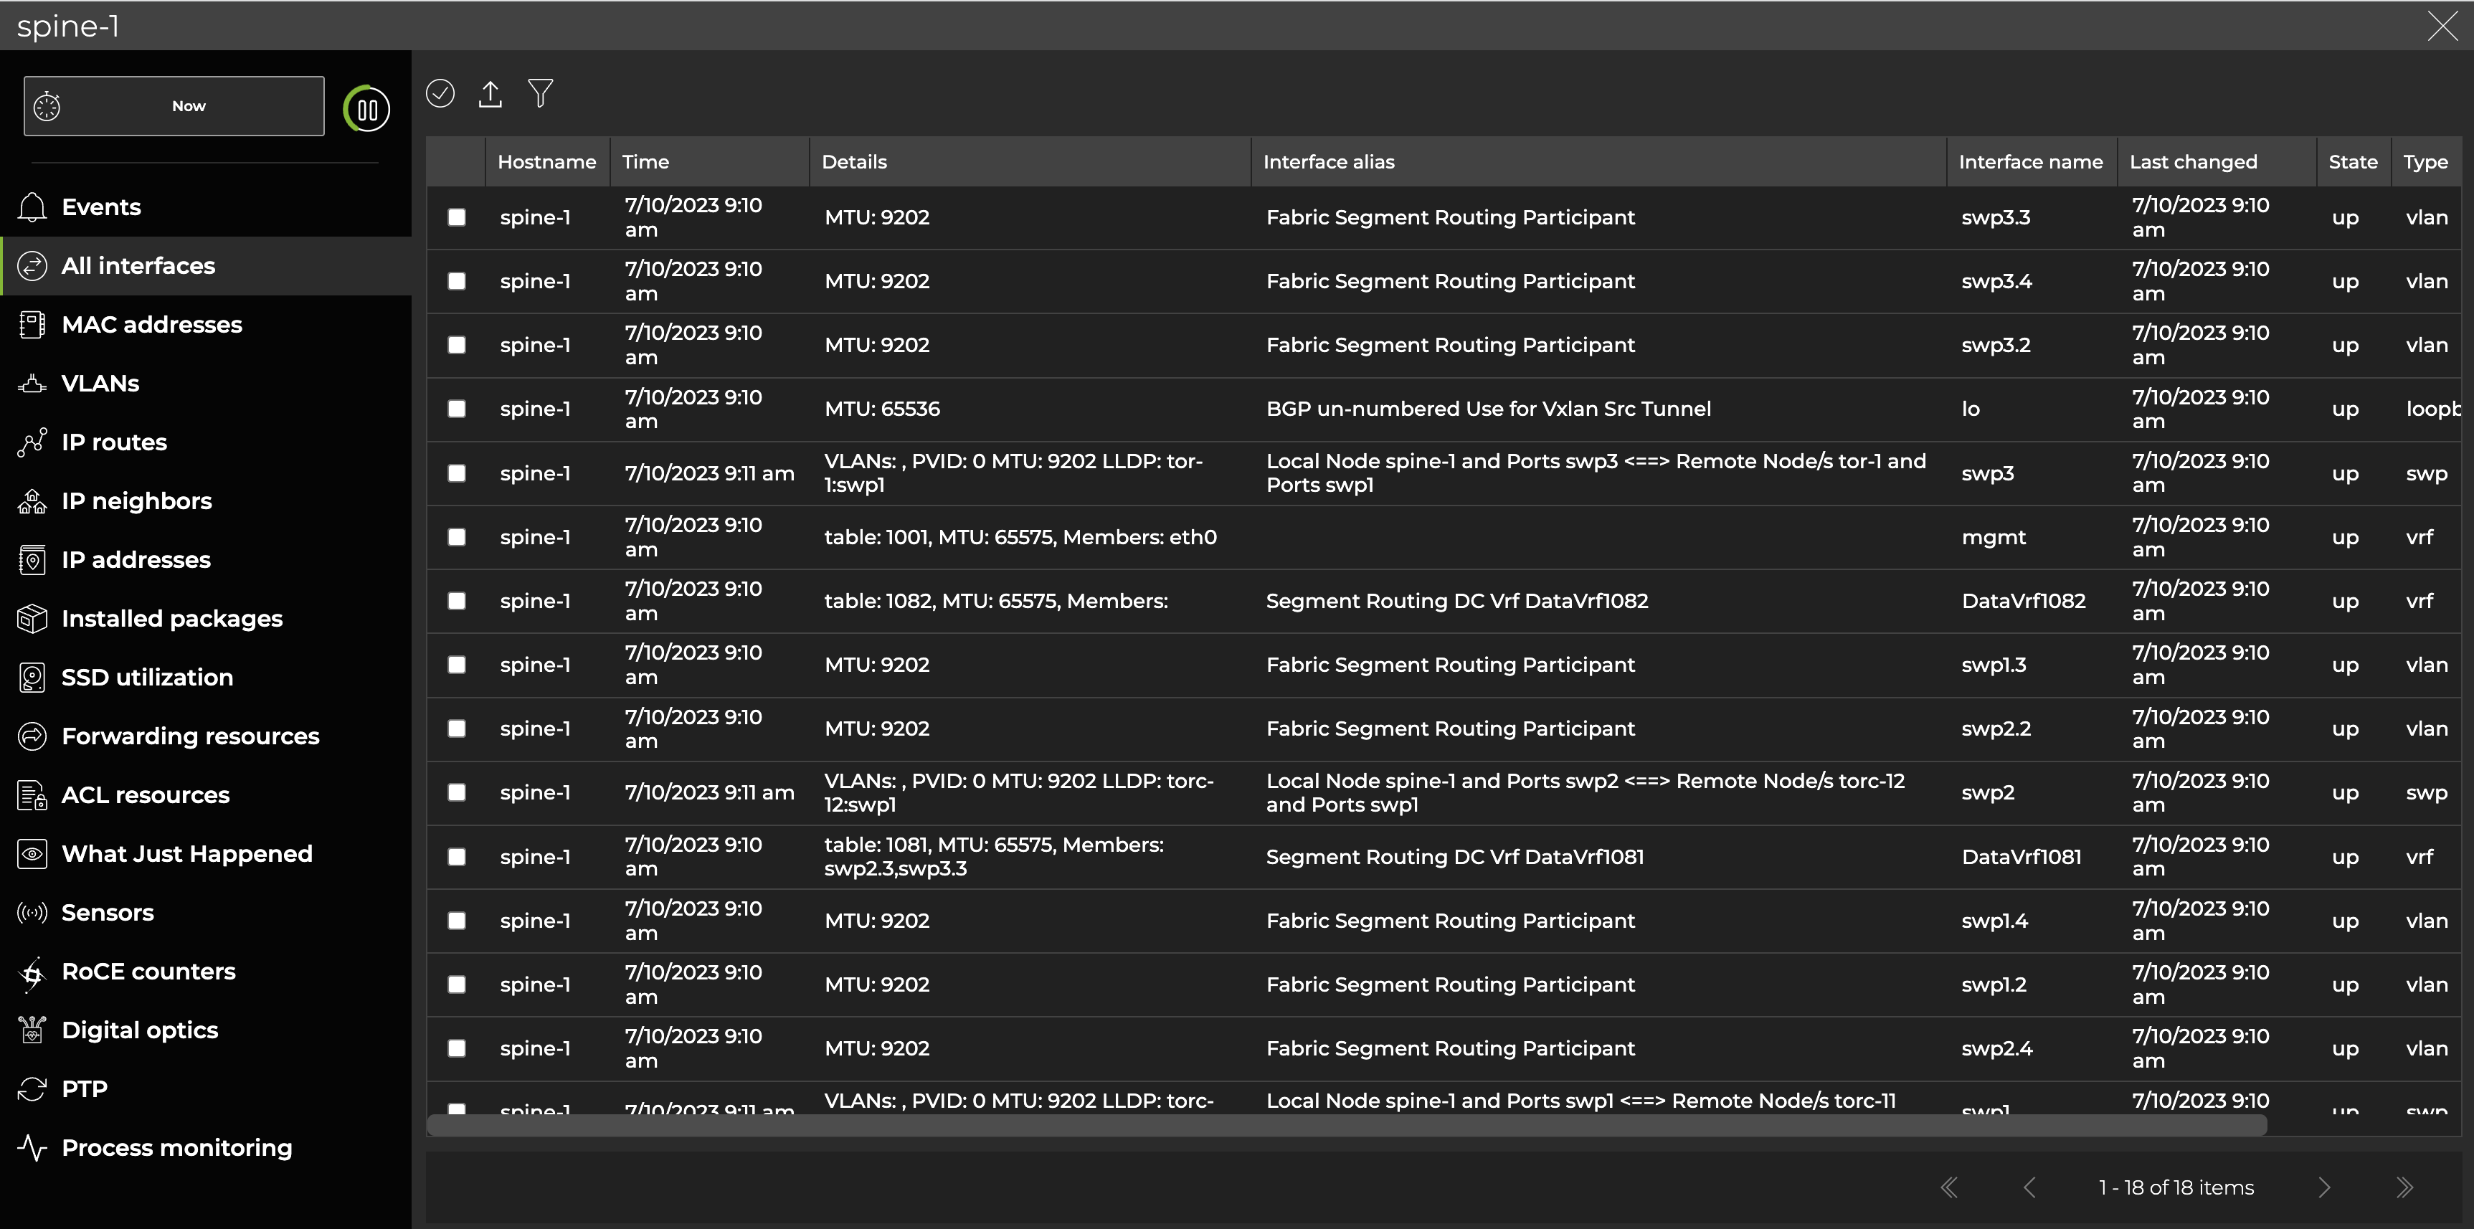Click the Digital optics icon
This screenshot has height=1229, width=2474.
coord(32,1030)
